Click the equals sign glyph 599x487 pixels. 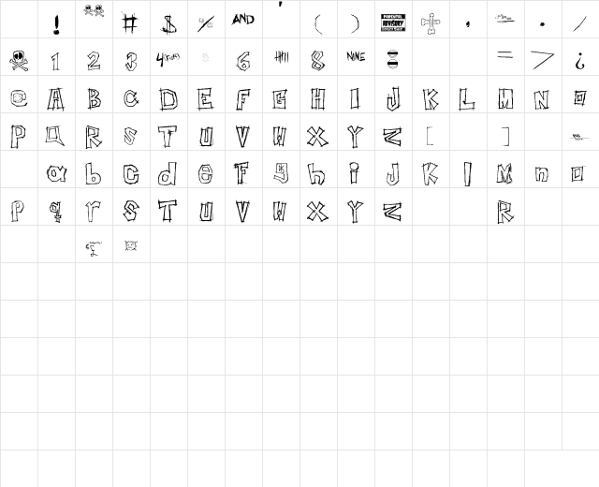[x=505, y=54]
